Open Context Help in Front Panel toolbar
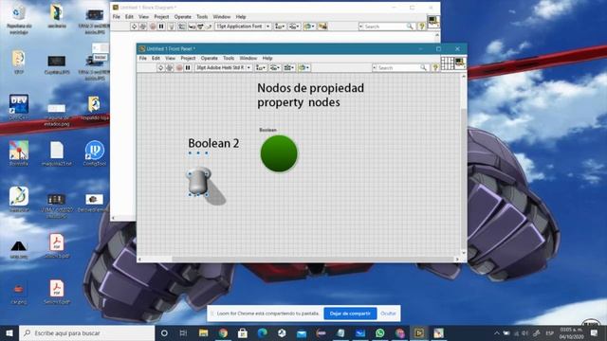This screenshot has width=607, height=341. pyautogui.click(x=435, y=67)
